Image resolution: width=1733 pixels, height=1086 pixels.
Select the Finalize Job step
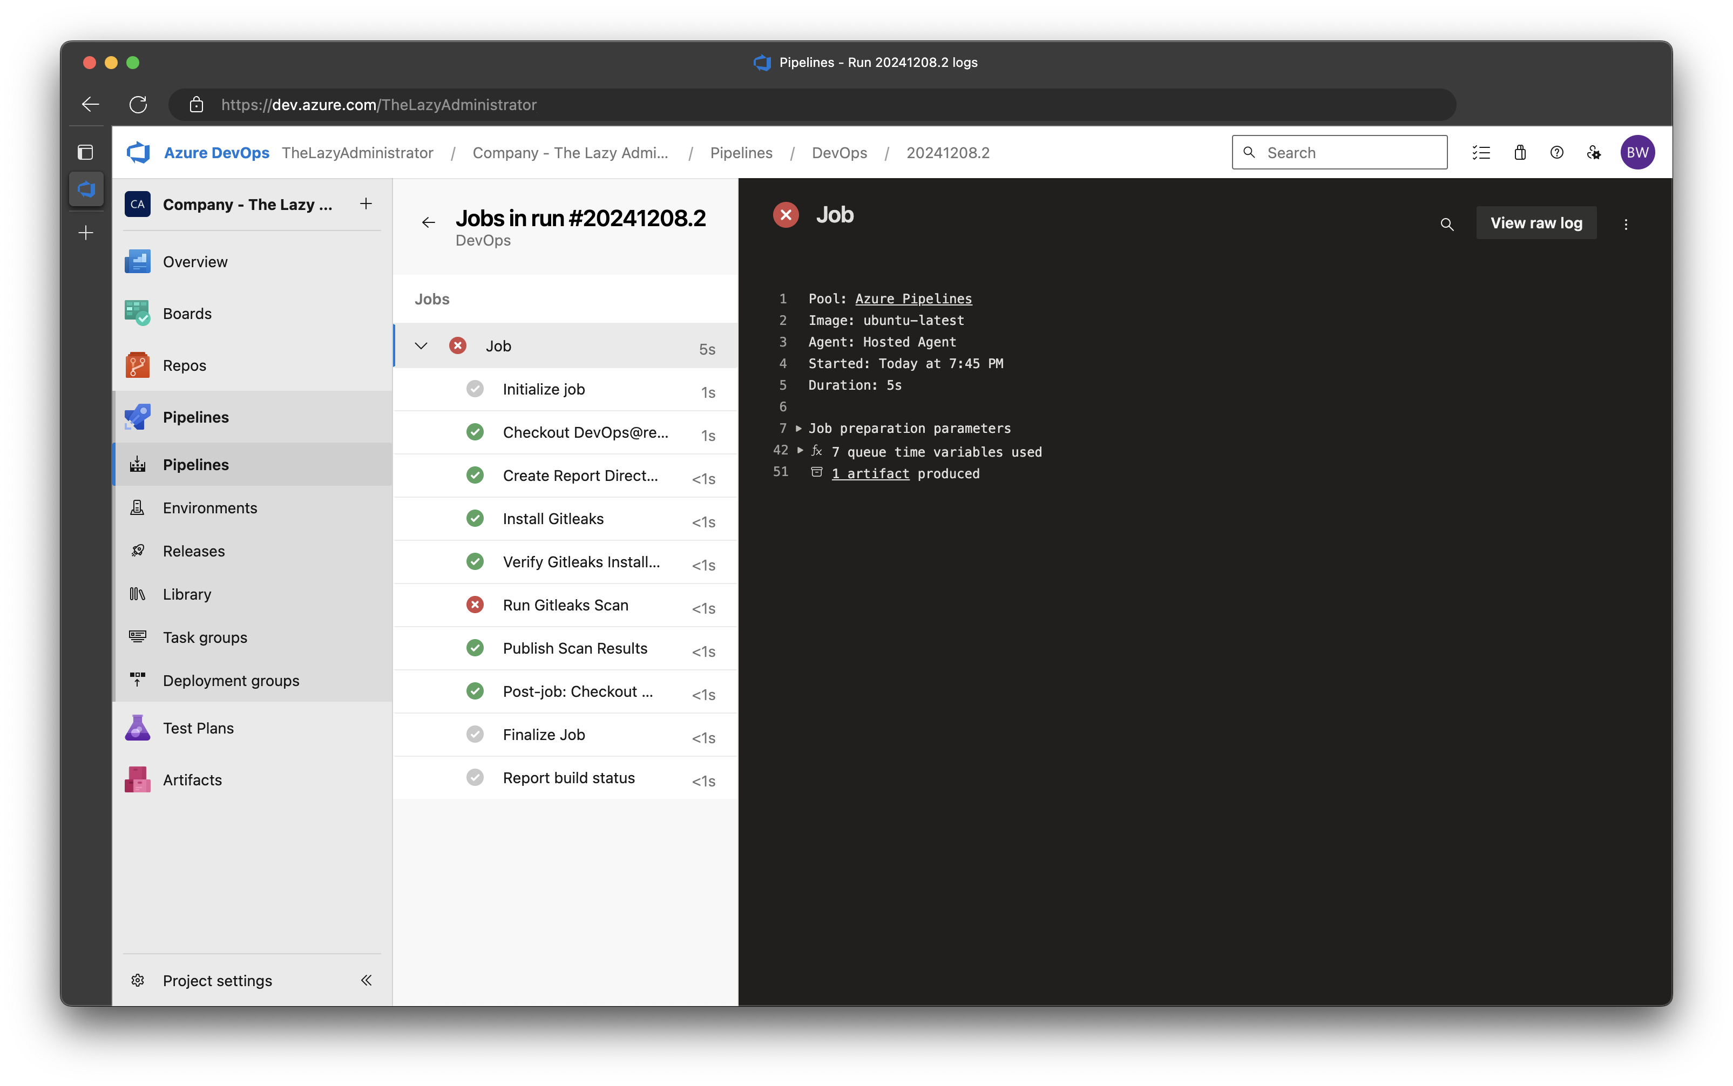coord(566,734)
